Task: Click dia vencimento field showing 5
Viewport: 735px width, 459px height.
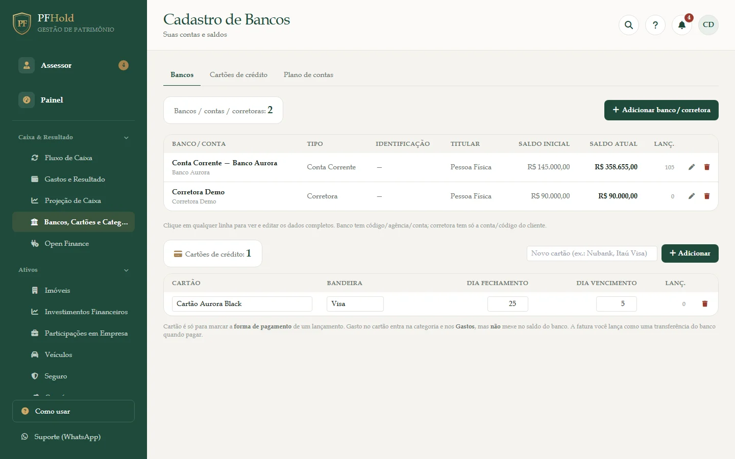Action: point(617,304)
